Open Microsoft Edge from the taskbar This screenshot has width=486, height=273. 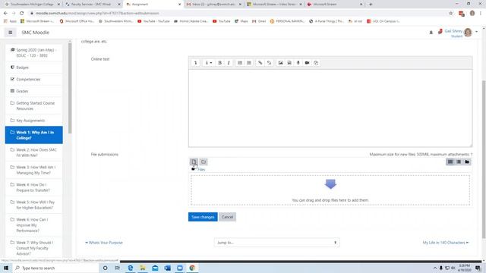tap(130, 268)
